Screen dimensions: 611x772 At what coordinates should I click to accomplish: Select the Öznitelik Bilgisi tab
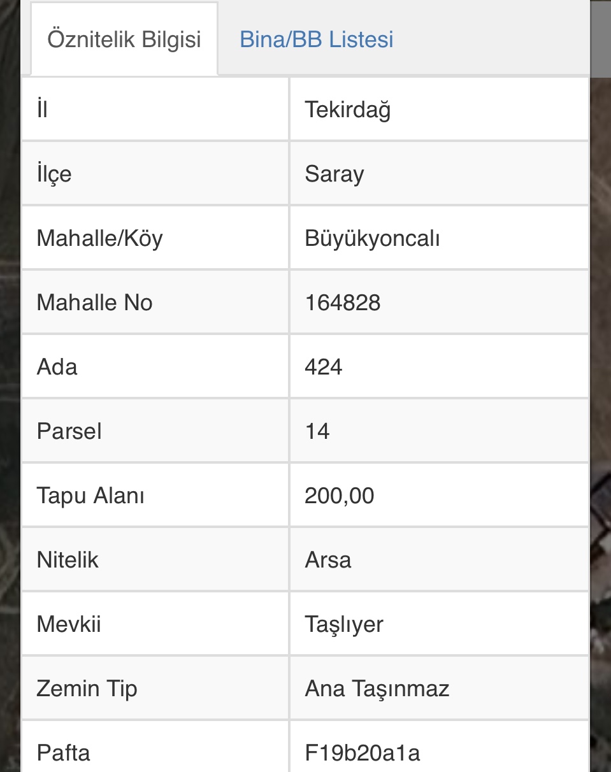pos(124,39)
